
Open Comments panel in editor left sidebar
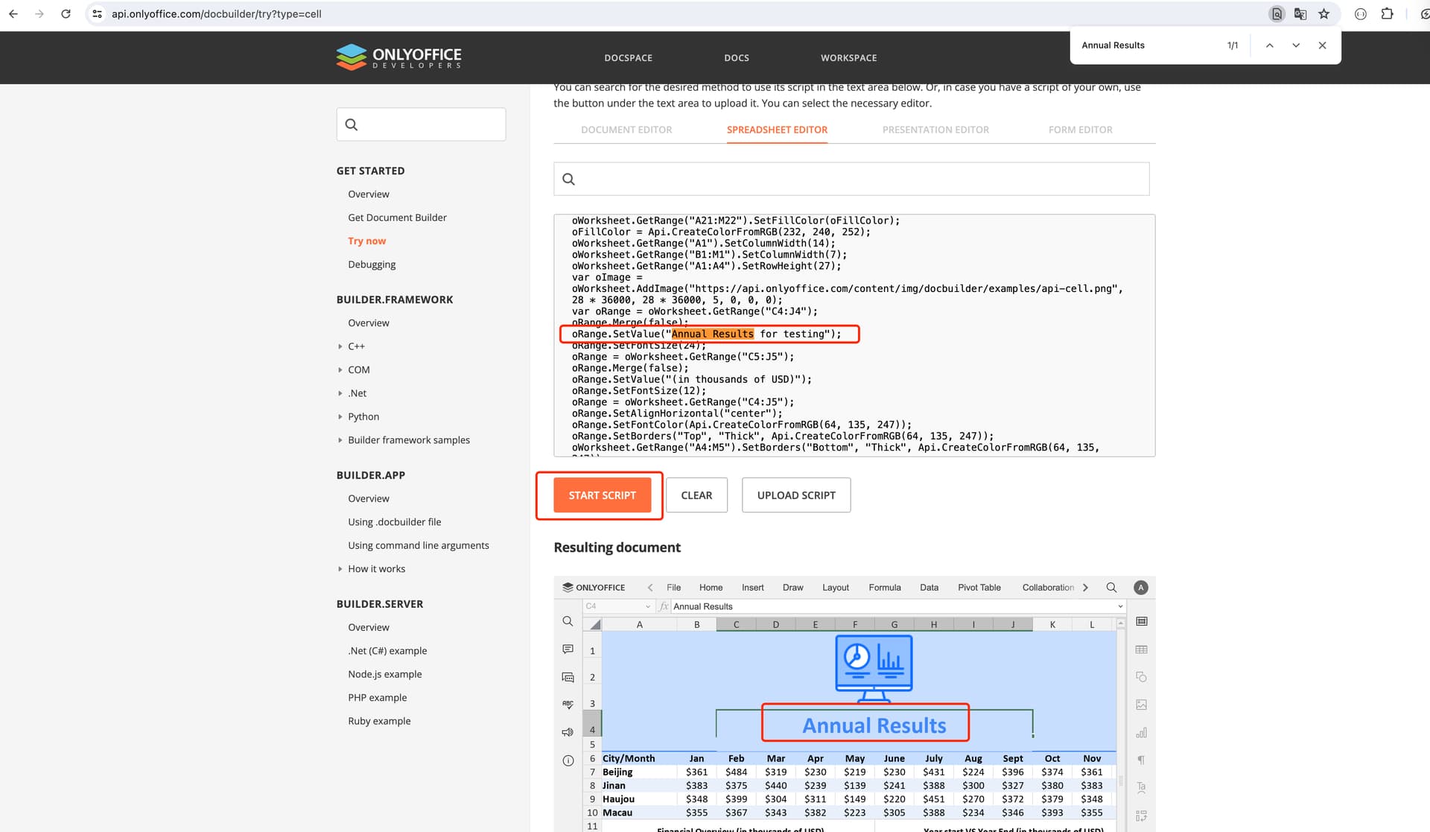(568, 650)
